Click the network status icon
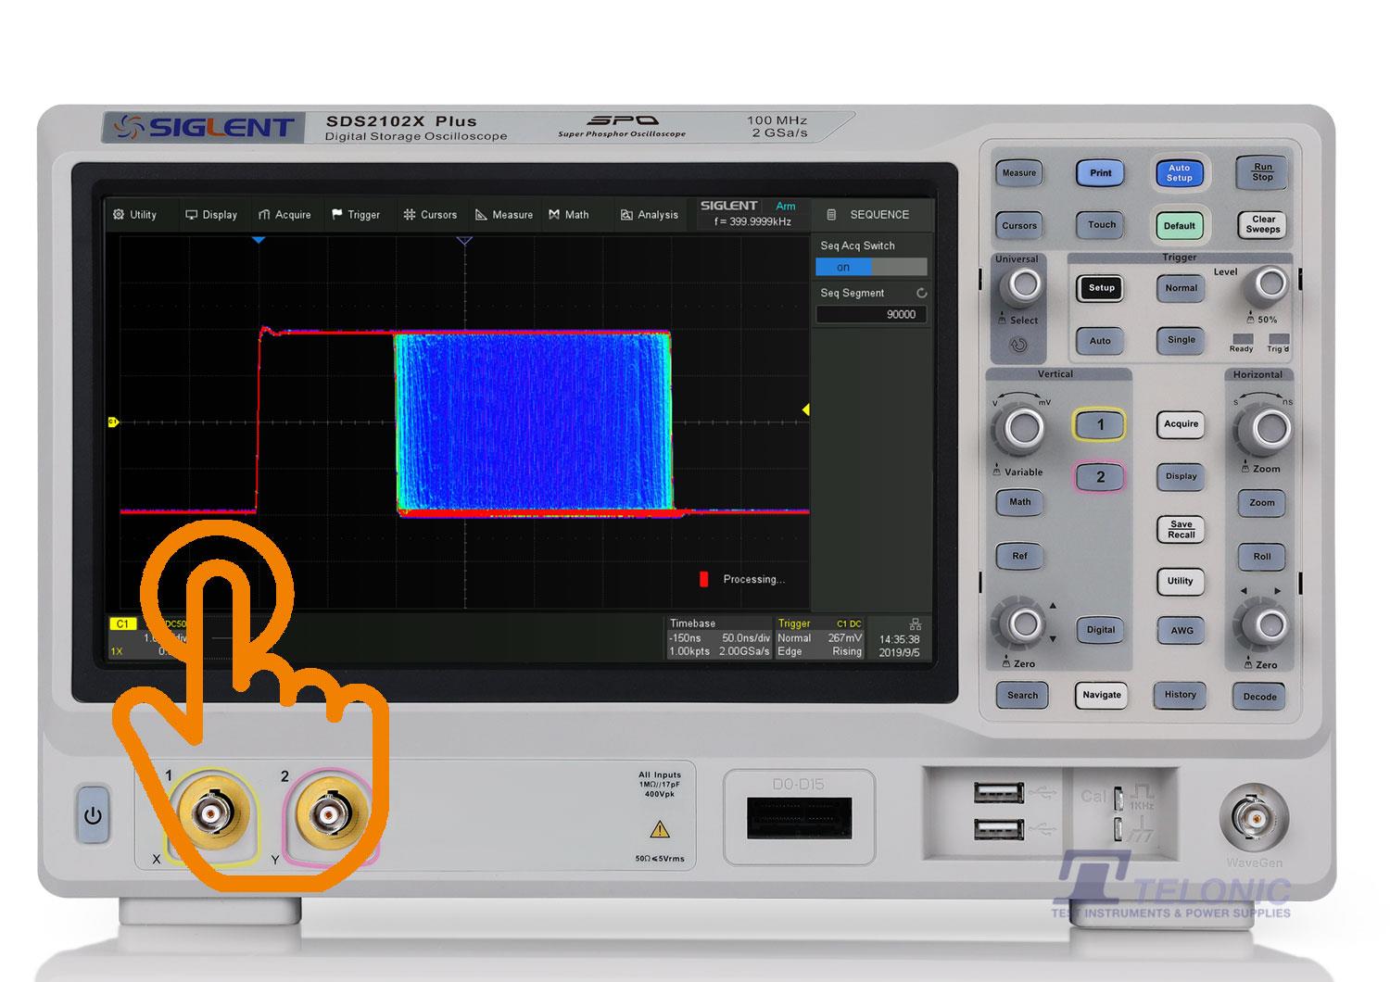This screenshot has height=982, width=1390. [x=916, y=624]
